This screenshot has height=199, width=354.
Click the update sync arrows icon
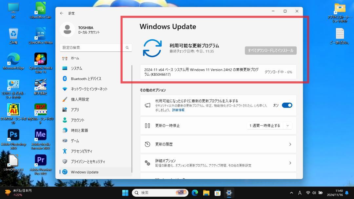152,48
